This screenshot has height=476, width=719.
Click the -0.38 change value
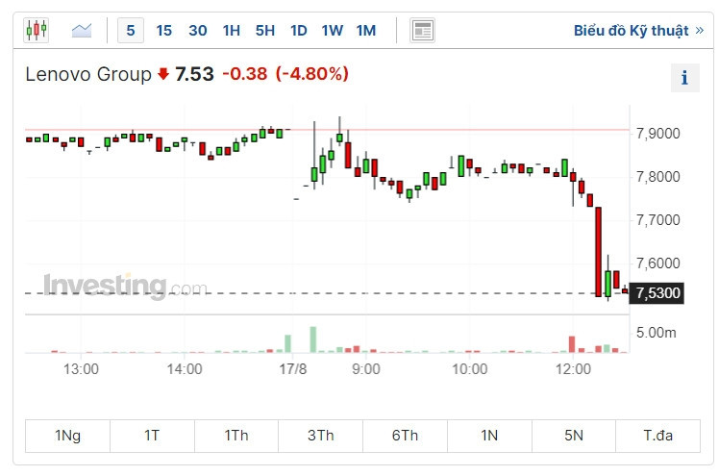click(x=245, y=74)
